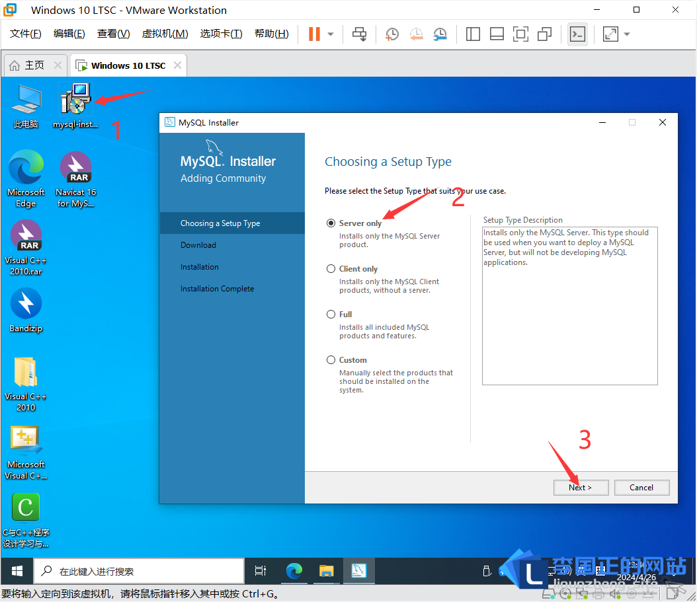Select the Visual C++ 2010.rar file
Image resolution: width=697 pixels, height=602 pixels.
tap(26, 247)
